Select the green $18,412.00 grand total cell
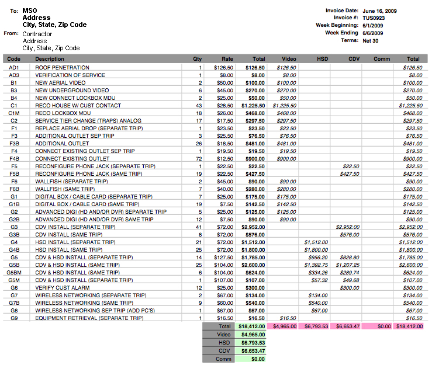The height and width of the screenshot is (365, 432). pos(251,326)
